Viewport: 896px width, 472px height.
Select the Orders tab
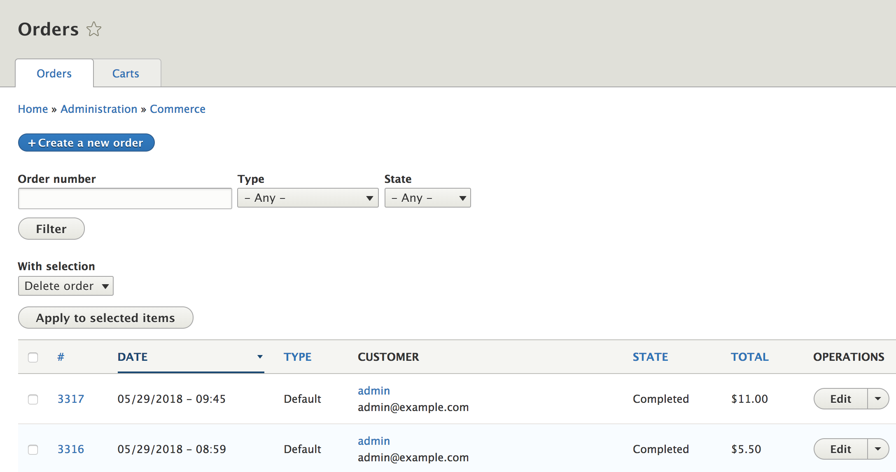pyautogui.click(x=54, y=73)
